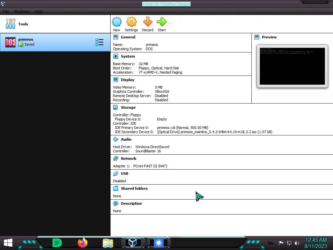Click the Audio section speaker icon
The height and width of the screenshot is (250, 333).
[115, 139]
